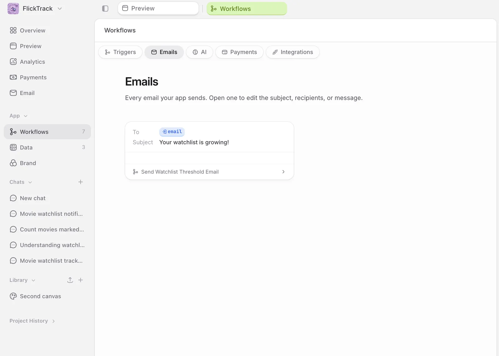Open the Preview tab in top bar
This screenshot has width=499, height=356.
point(158,8)
